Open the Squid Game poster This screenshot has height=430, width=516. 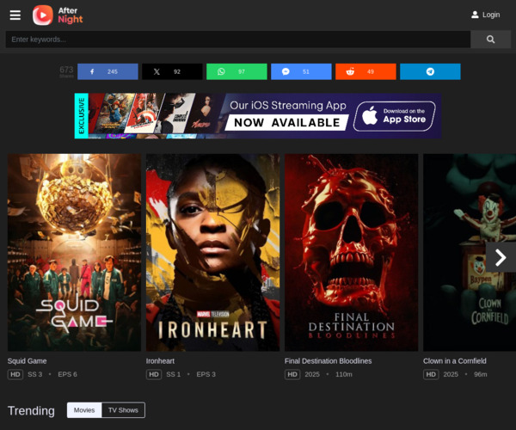pyautogui.click(x=74, y=252)
